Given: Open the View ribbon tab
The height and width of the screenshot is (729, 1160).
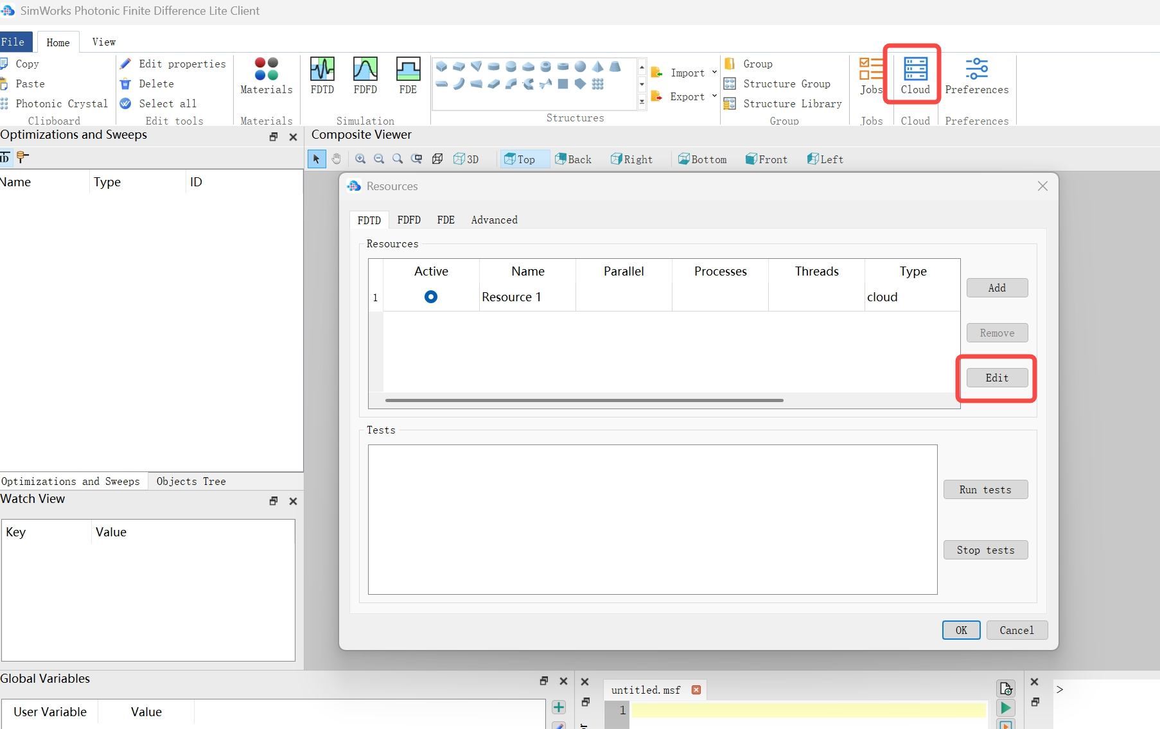Looking at the screenshot, I should tap(103, 42).
